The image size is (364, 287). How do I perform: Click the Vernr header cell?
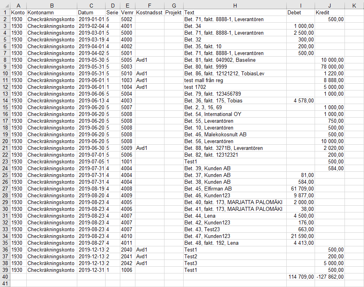tap(127, 12)
